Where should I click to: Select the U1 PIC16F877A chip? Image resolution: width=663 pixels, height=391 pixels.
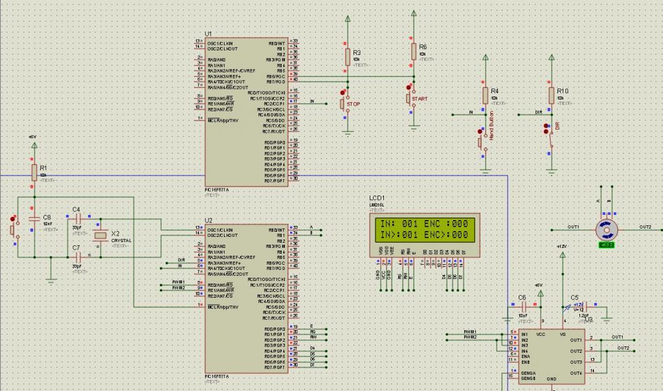pyautogui.click(x=247, y=112)
